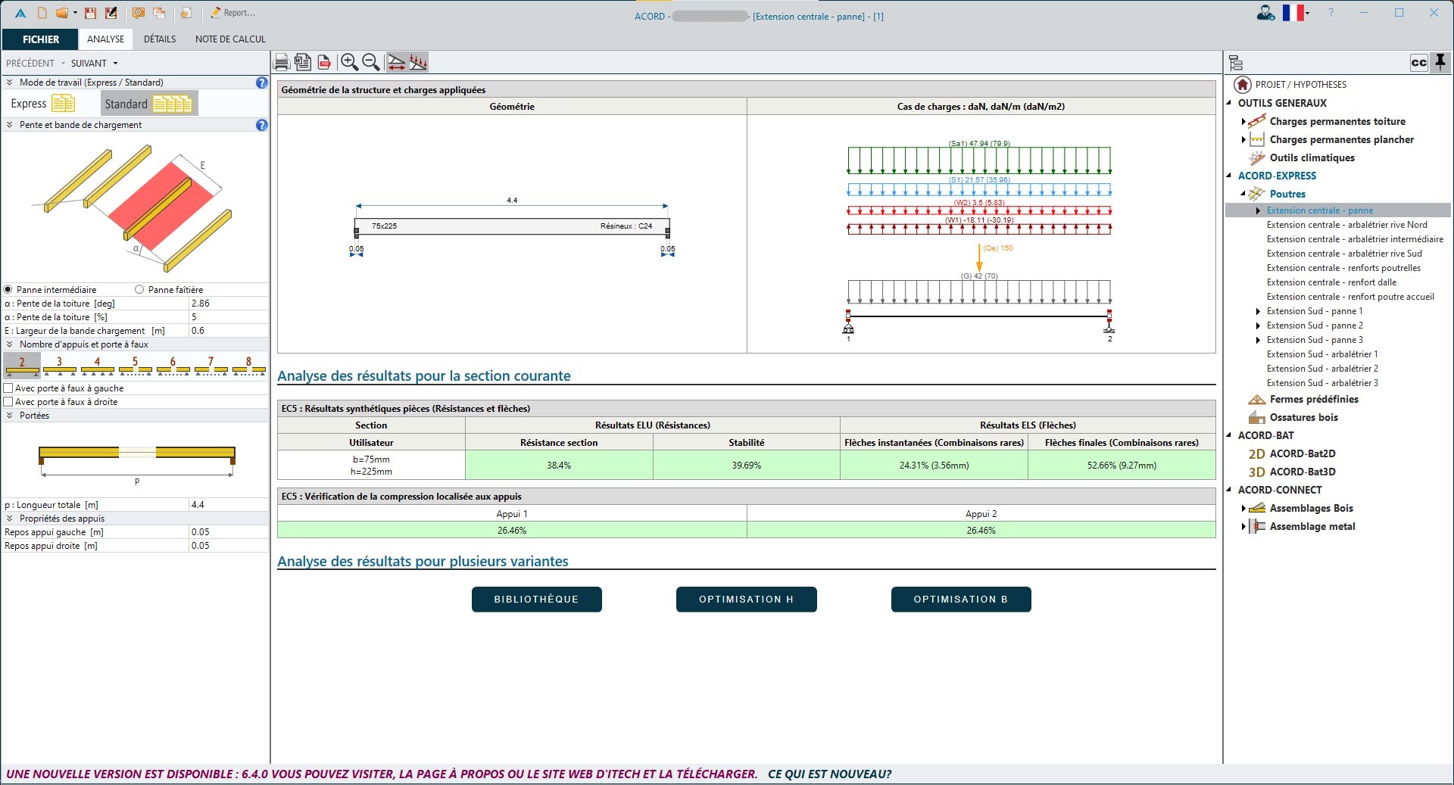Viewport: 1454px width, 785px height.
Task: Click the cascading windows icon
Action: coord(160,13)
